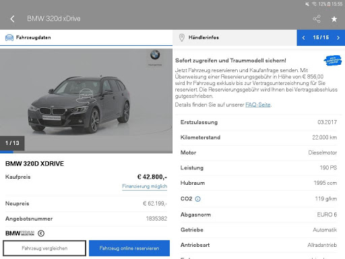Click Leistung value 190 PS

(x=328, y=168)
